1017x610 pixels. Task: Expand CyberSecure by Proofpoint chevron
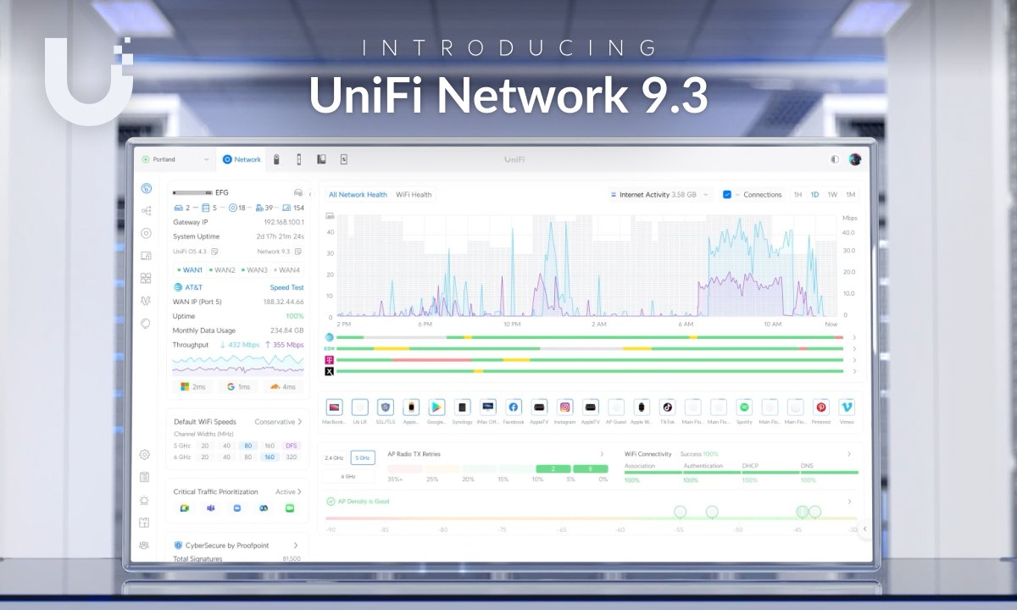pyautogui.click(x=296, y=545)
